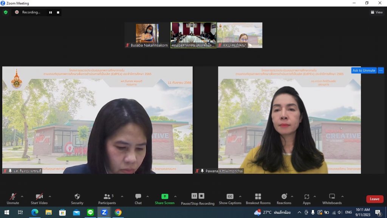Click the green Share Screen icon

(164, 196)
